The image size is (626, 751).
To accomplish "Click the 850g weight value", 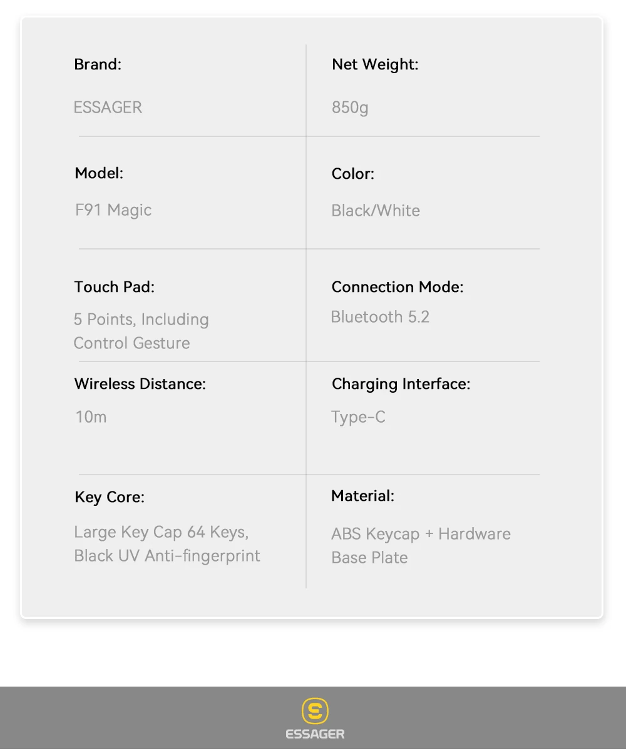I will click(350, 108).
